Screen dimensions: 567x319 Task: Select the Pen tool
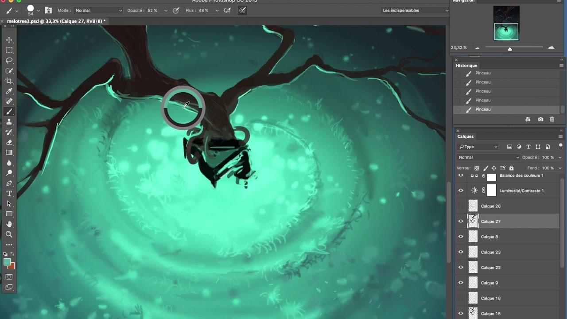(x=9, y=183)
